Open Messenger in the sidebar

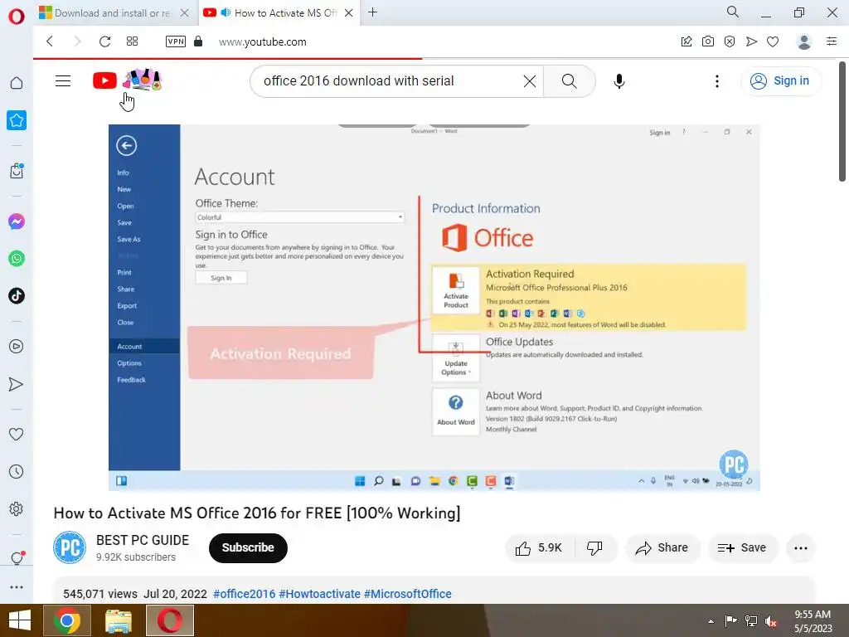17,221
